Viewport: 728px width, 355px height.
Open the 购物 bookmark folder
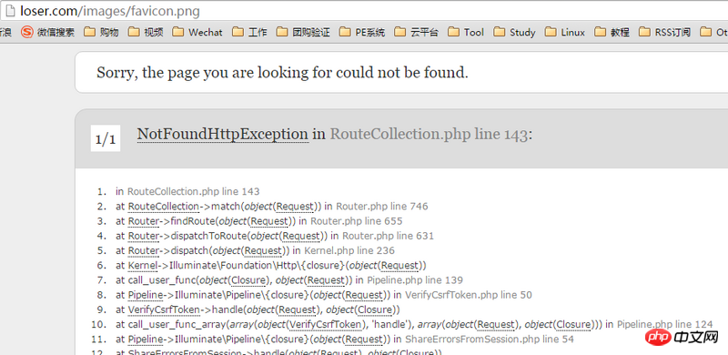[x=101, y=32]
